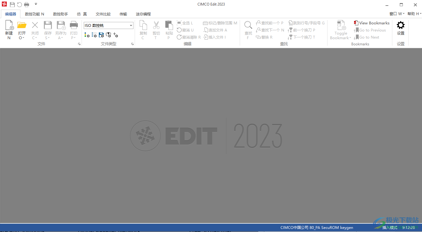The image size is (422, 232).
Task: Switch to the 仿真 tab
Action: [82, 14]
